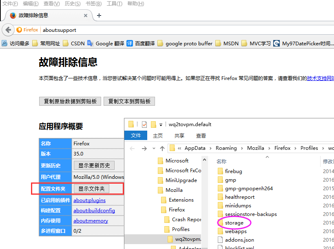The image size is (334, 249).
Task: Open about:plugins link
Action: 89,200
